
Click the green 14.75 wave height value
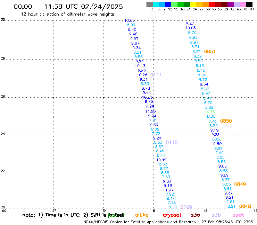point(210,112)
